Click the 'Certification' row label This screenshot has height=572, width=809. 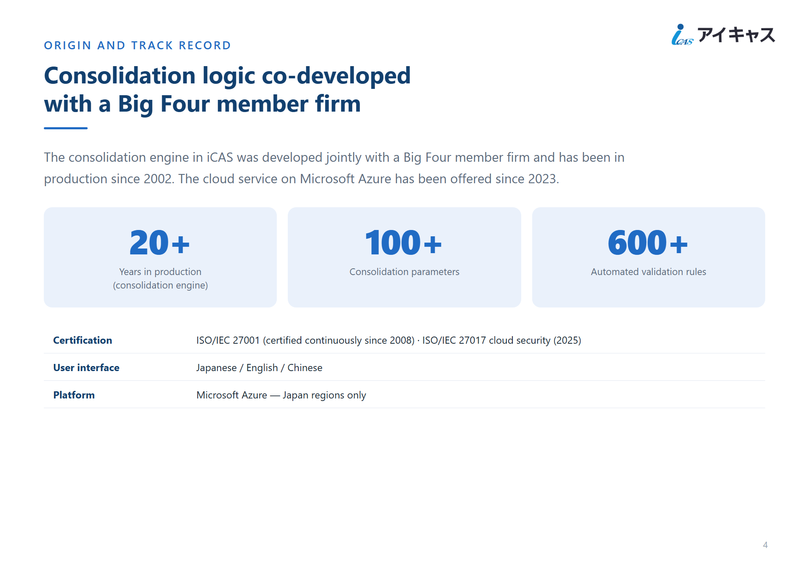coord(83,340)
